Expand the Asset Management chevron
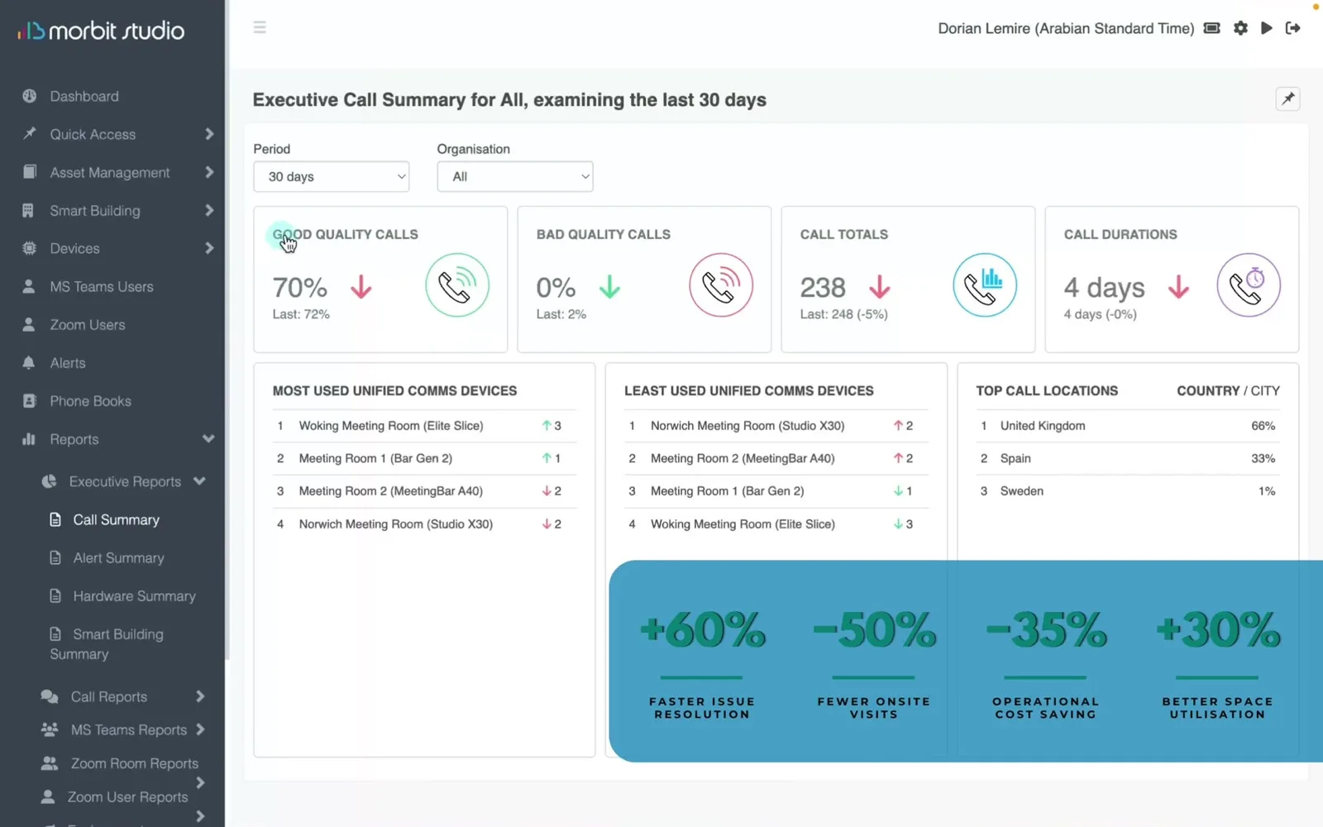The image size is (1323, 827). 208,172
